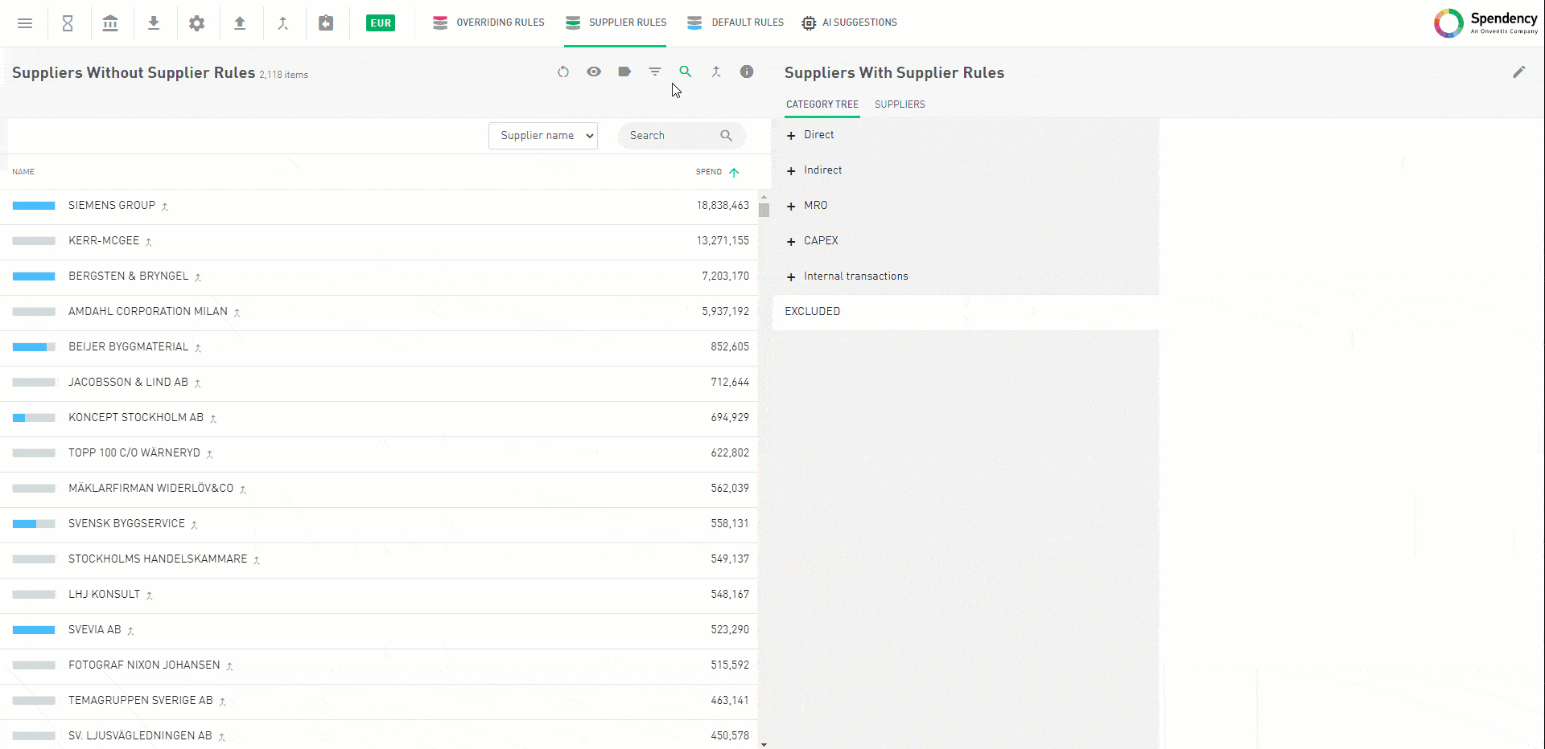Click the refresh icon in suppliers header
This screenshot has width=1545, height=749.
click(563, 72)
